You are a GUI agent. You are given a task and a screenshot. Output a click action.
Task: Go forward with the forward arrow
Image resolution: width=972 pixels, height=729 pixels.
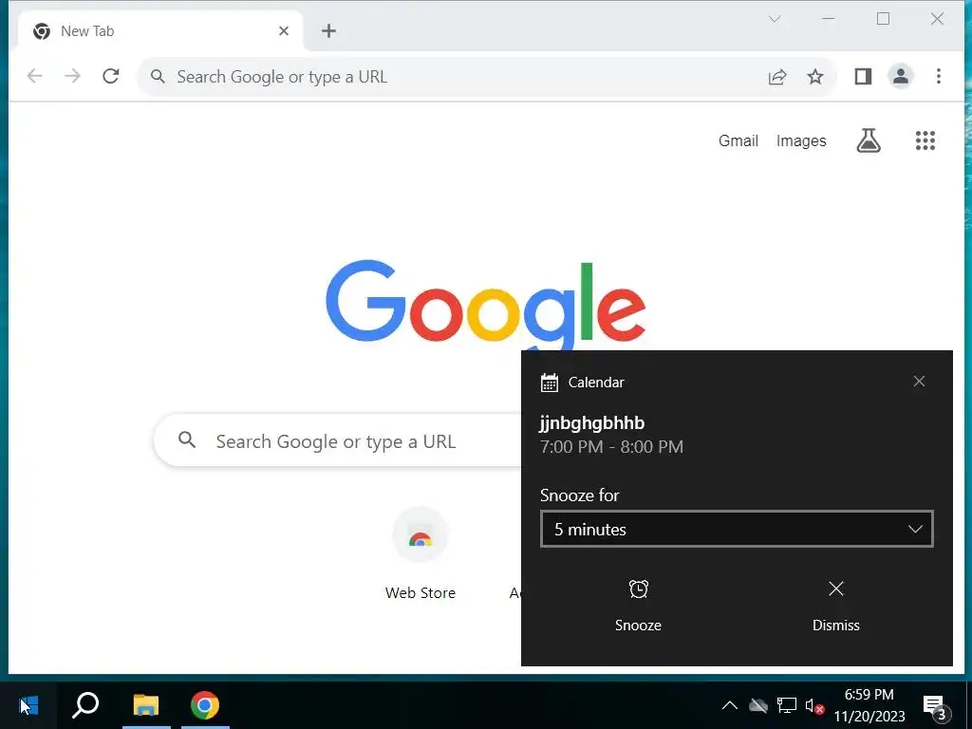pyautogui.click(x=72, y=76)
